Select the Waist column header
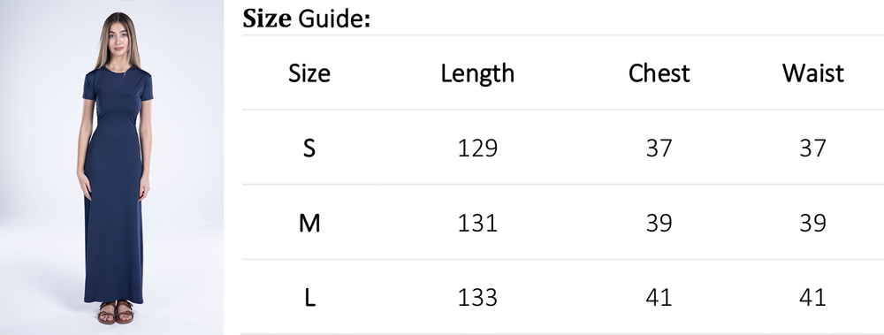The width and height of the screenshot is (884, 335). [x=813, y=73]
